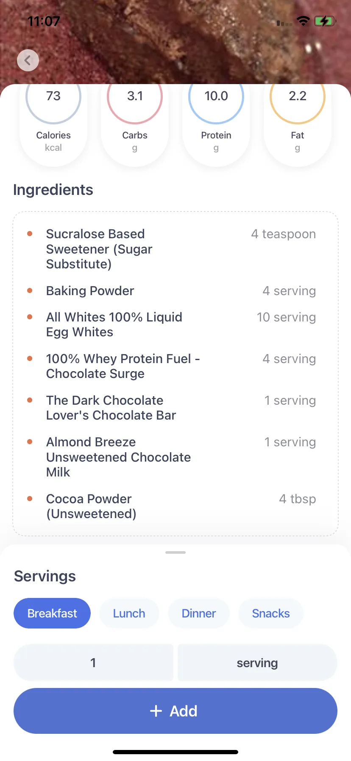Select the Snacks meal option
This screenshot has height=761, width=351.
click(x=271, y=613)
